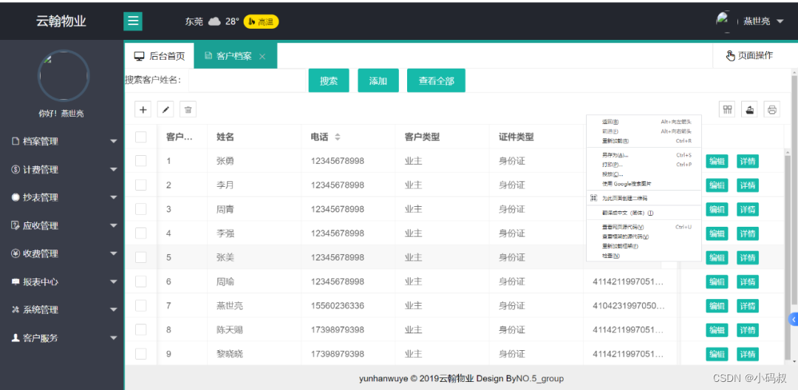This screenshot has width=798, height=390.
Task: Open the column filter grid icon
Action: point(727,109)
